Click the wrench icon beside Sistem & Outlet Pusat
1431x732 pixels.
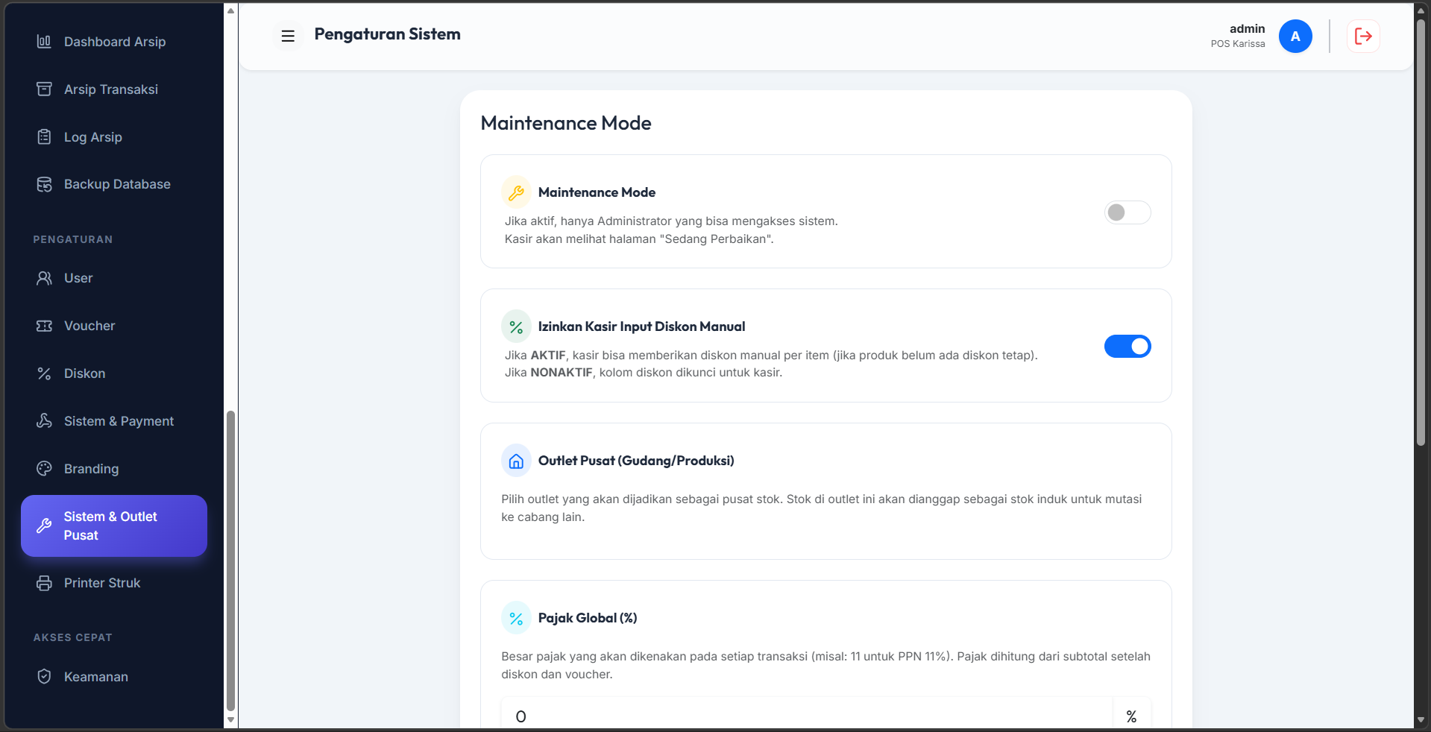(x=44, y=526)
